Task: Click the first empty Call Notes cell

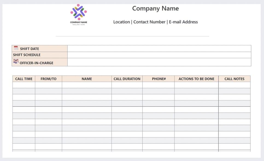Action: pyautogui.click(x=234, y=85)
